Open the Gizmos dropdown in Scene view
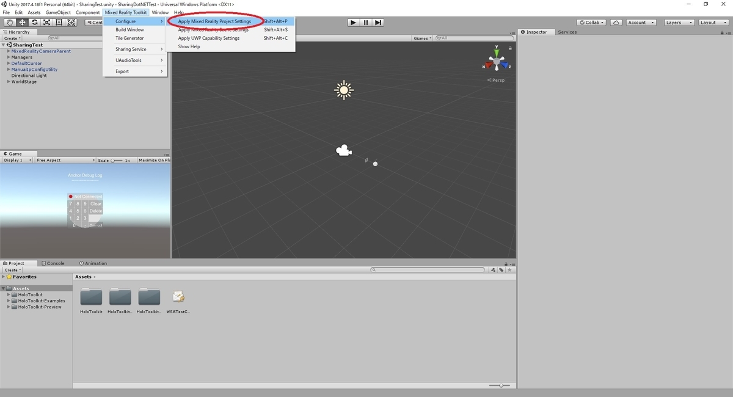 pyautogui.click(x=423, y=38)
